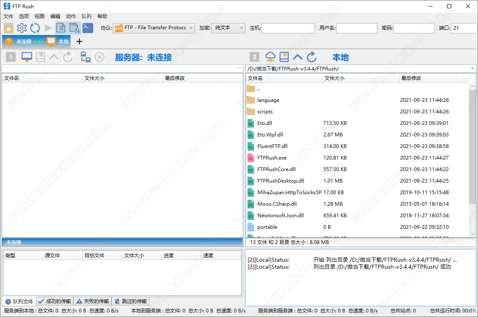Sort local list by 文件名 column
Viewport: 478px width, 317px height.
284,78
